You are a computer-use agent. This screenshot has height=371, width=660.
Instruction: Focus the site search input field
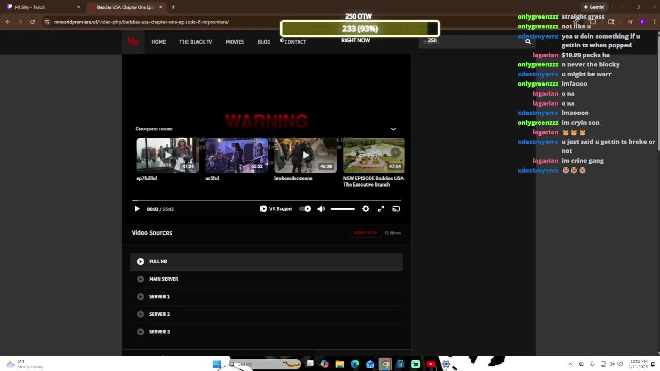[470, 42]
